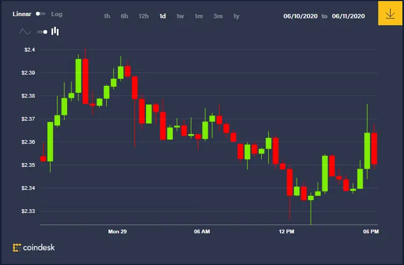Click the last red candle on the chart
Image resolution: width=404 pixels, height=265 pixels.
click(x=374, y=149)
